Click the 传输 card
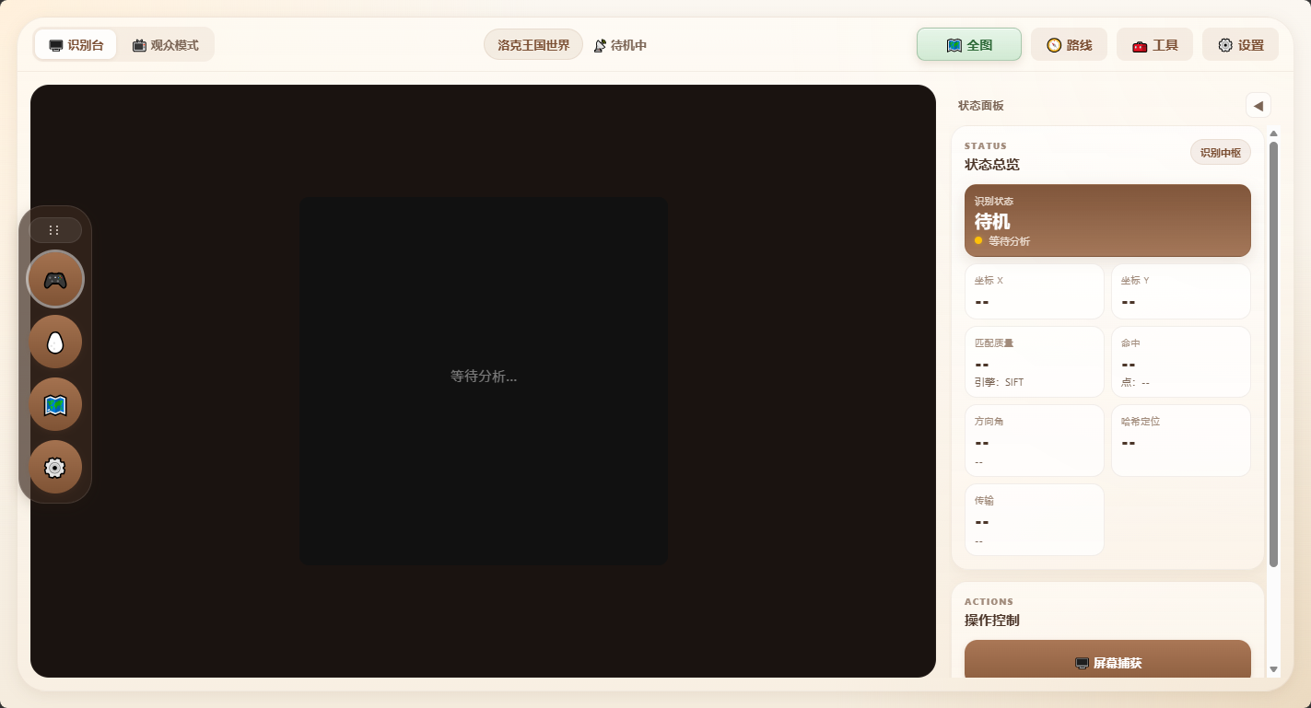This screenshot has height=708, width=1311. point(1034,519)
